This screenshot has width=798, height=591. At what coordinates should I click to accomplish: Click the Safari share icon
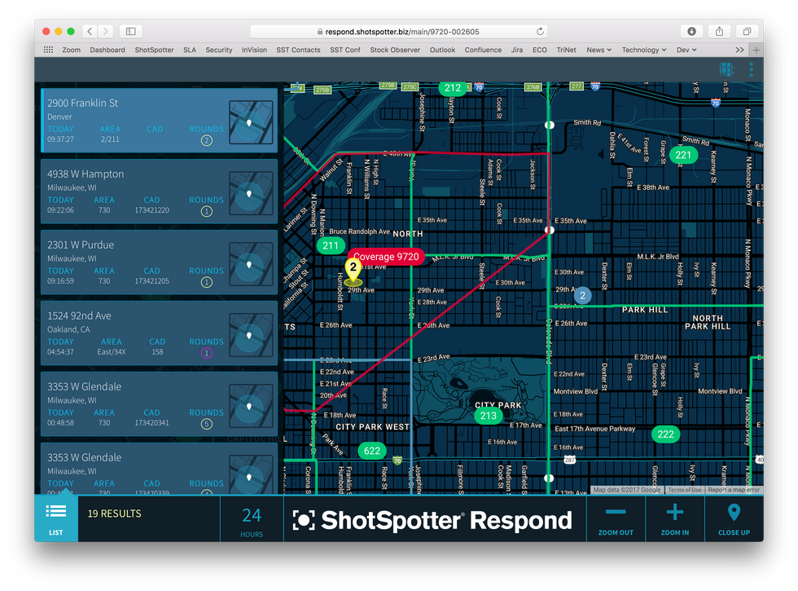719,32
